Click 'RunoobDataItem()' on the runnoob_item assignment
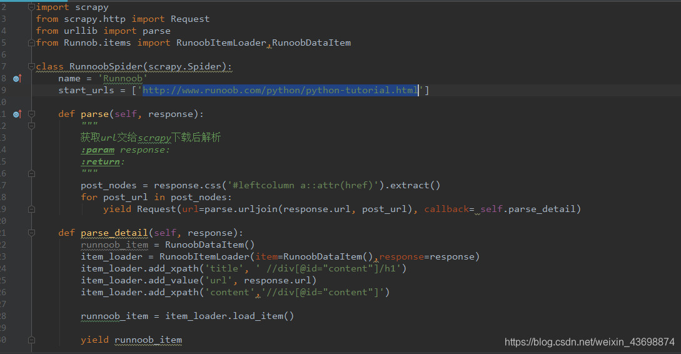The height and width of the screenshot is (354, 681). tap(209, 245)
